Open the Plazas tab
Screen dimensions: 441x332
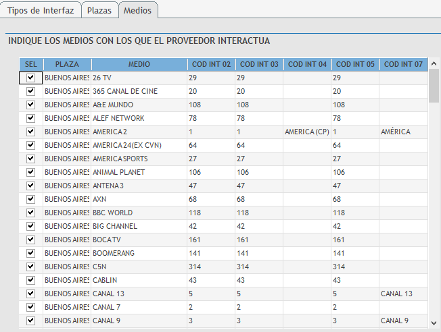pyautogui.click(x=99, y=11)
